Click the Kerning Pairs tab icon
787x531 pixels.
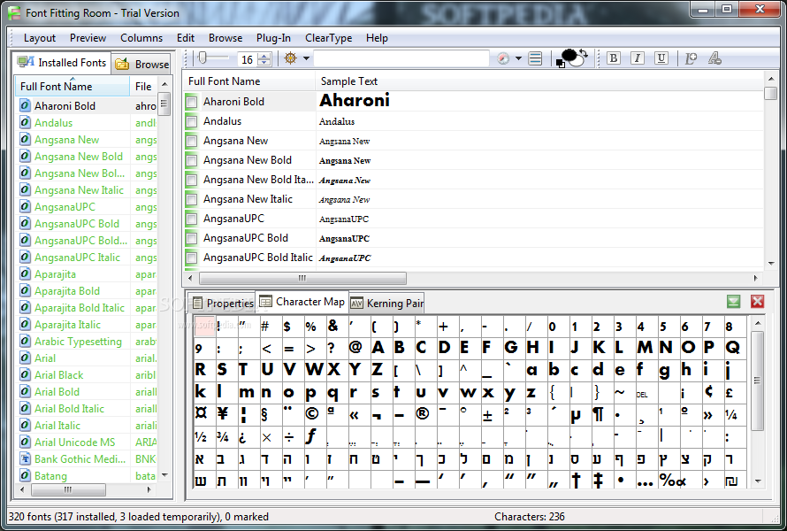357,304
